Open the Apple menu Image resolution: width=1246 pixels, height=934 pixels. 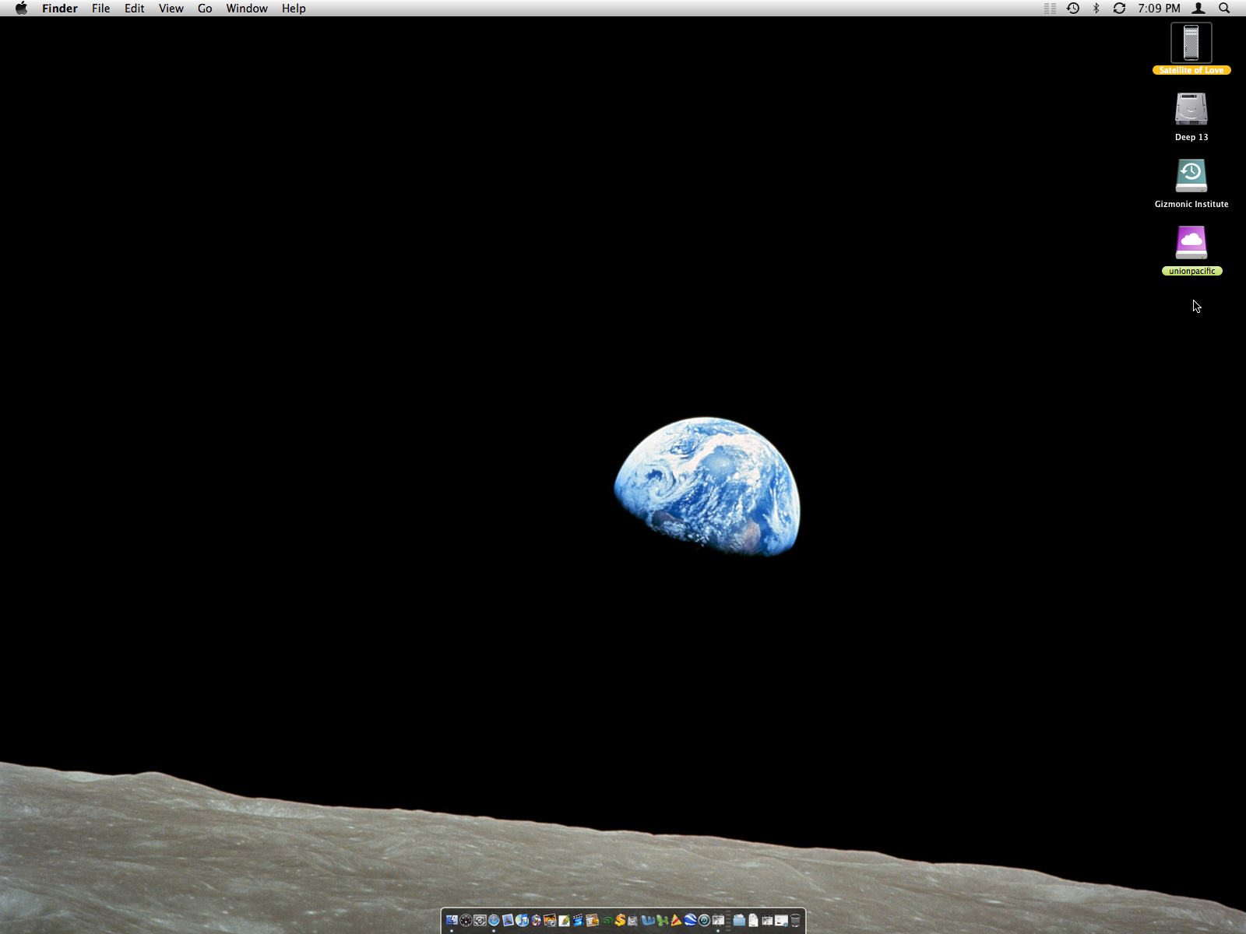[21, 8]
